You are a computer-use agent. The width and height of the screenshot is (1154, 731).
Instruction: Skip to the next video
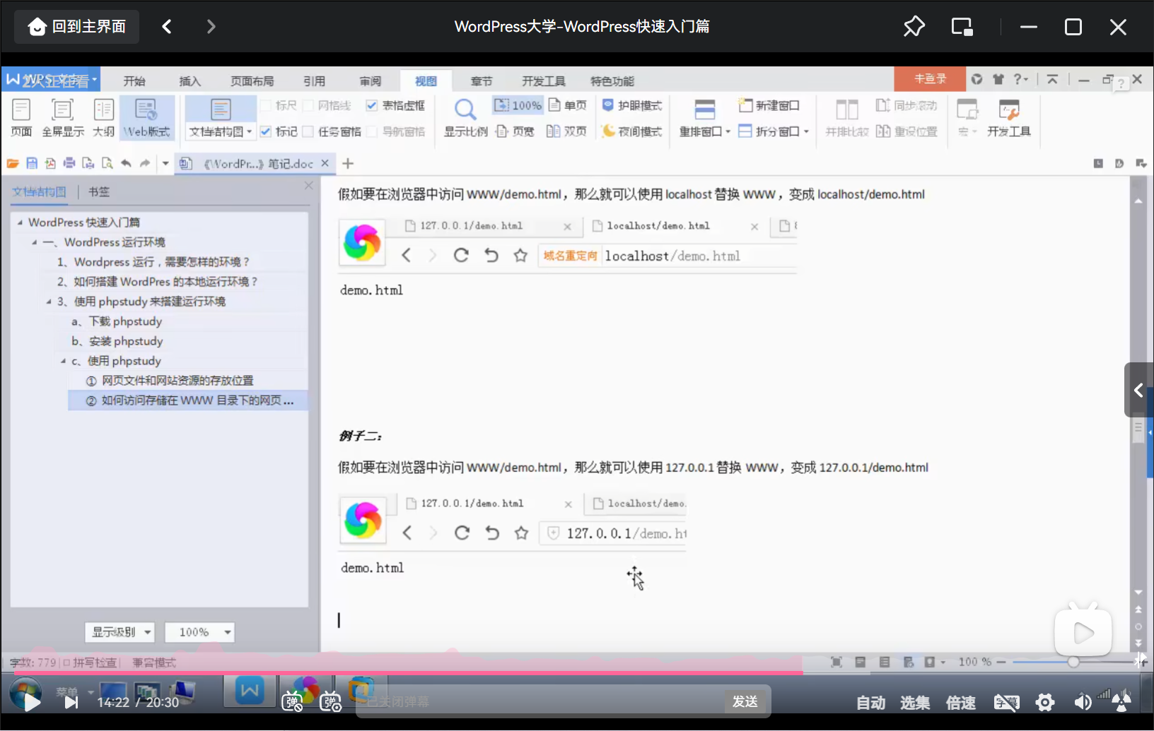coord(71,702)
